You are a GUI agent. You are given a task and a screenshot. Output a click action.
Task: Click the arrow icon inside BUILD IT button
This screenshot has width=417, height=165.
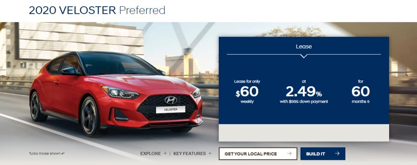337,153
